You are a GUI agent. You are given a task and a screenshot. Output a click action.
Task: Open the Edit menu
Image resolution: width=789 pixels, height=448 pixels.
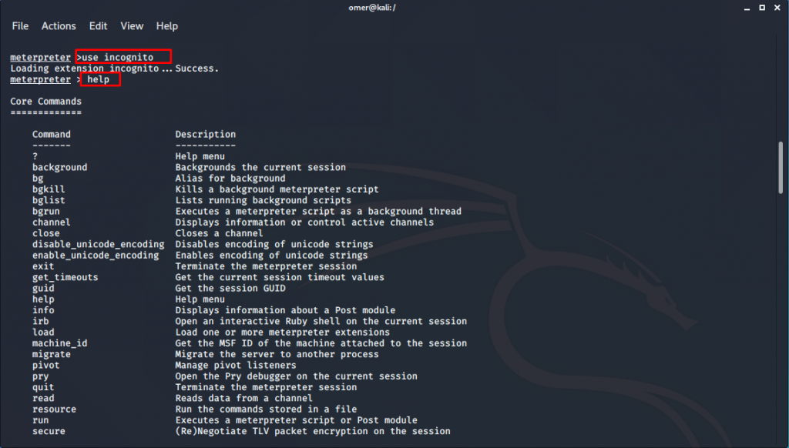pyautogui.click(x=98, y=25)
